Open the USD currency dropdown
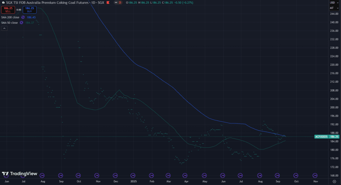341x185 pixels. tap(332, 3)
